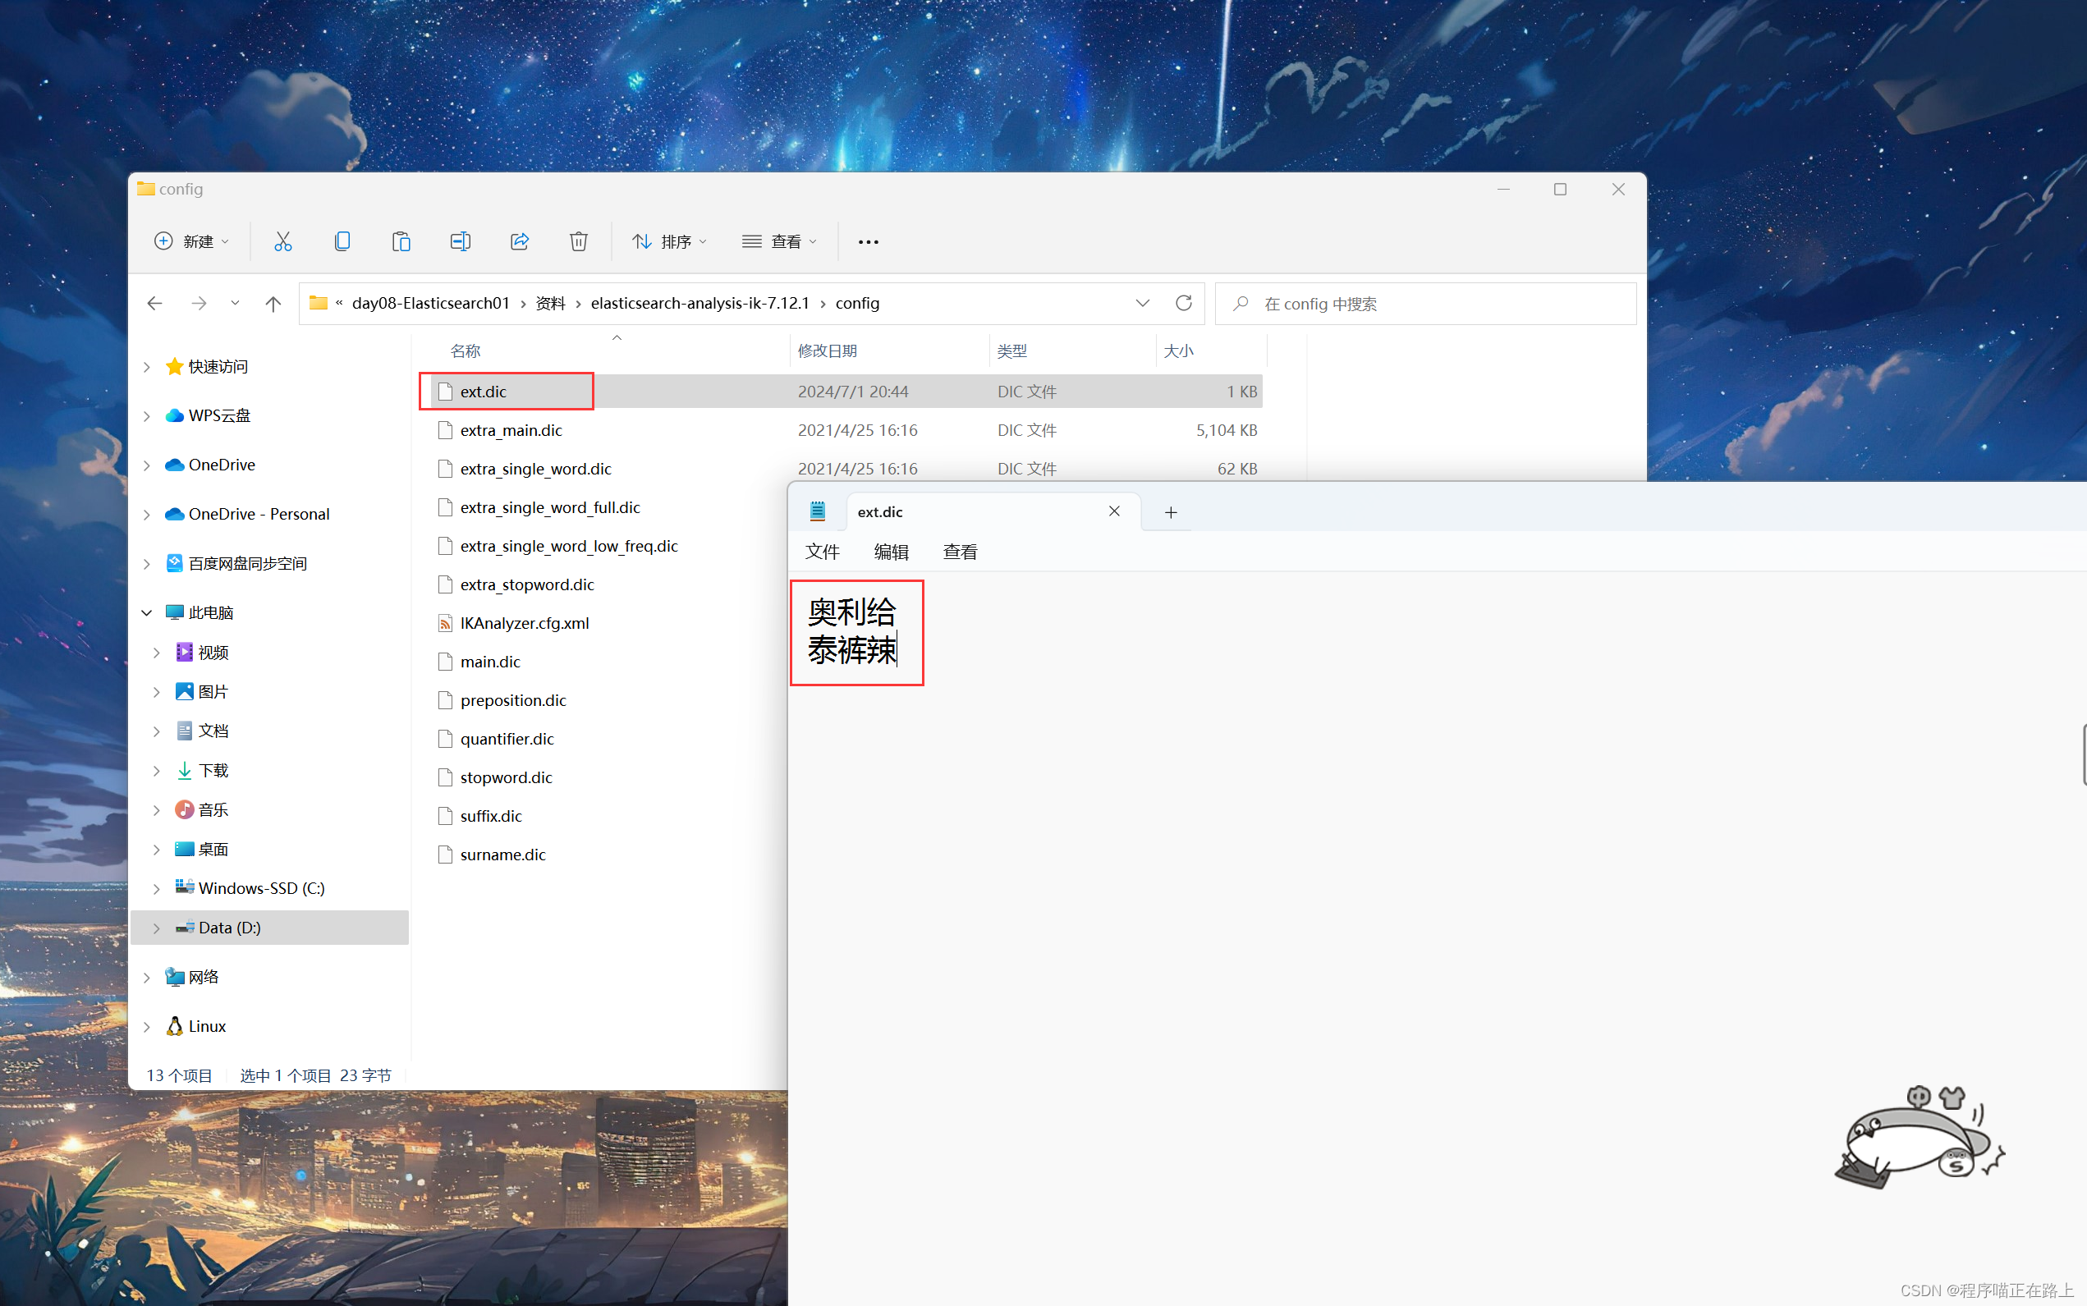This screenshot has width=2087, height=1306.
Task: Expand the address bar history dropdown
Action: click(x=1142, y=303)
